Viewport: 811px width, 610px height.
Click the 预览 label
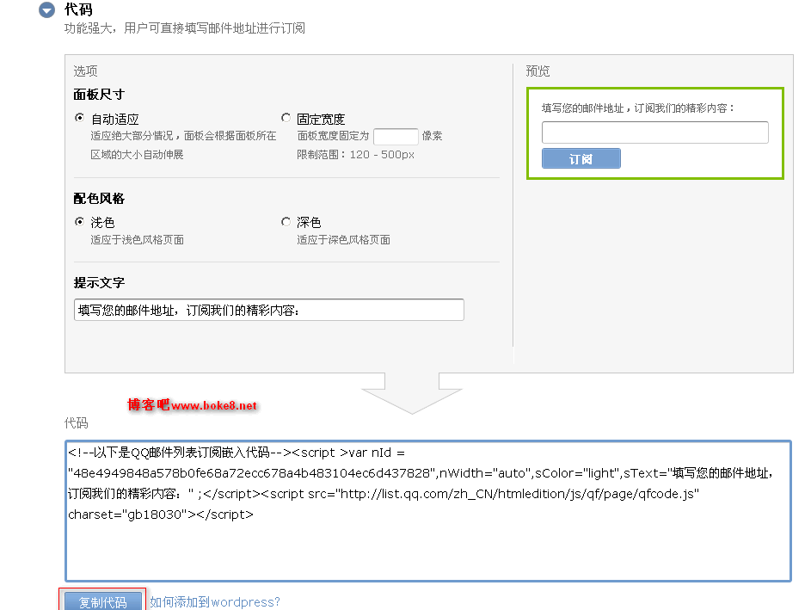538,71
